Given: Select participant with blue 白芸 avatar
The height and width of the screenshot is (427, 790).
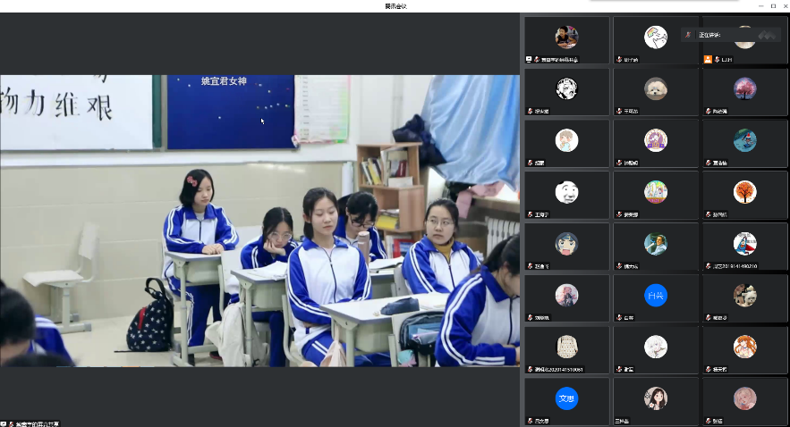Looking at the screenshot, I should pyautogui.click(x=656, y=298).
